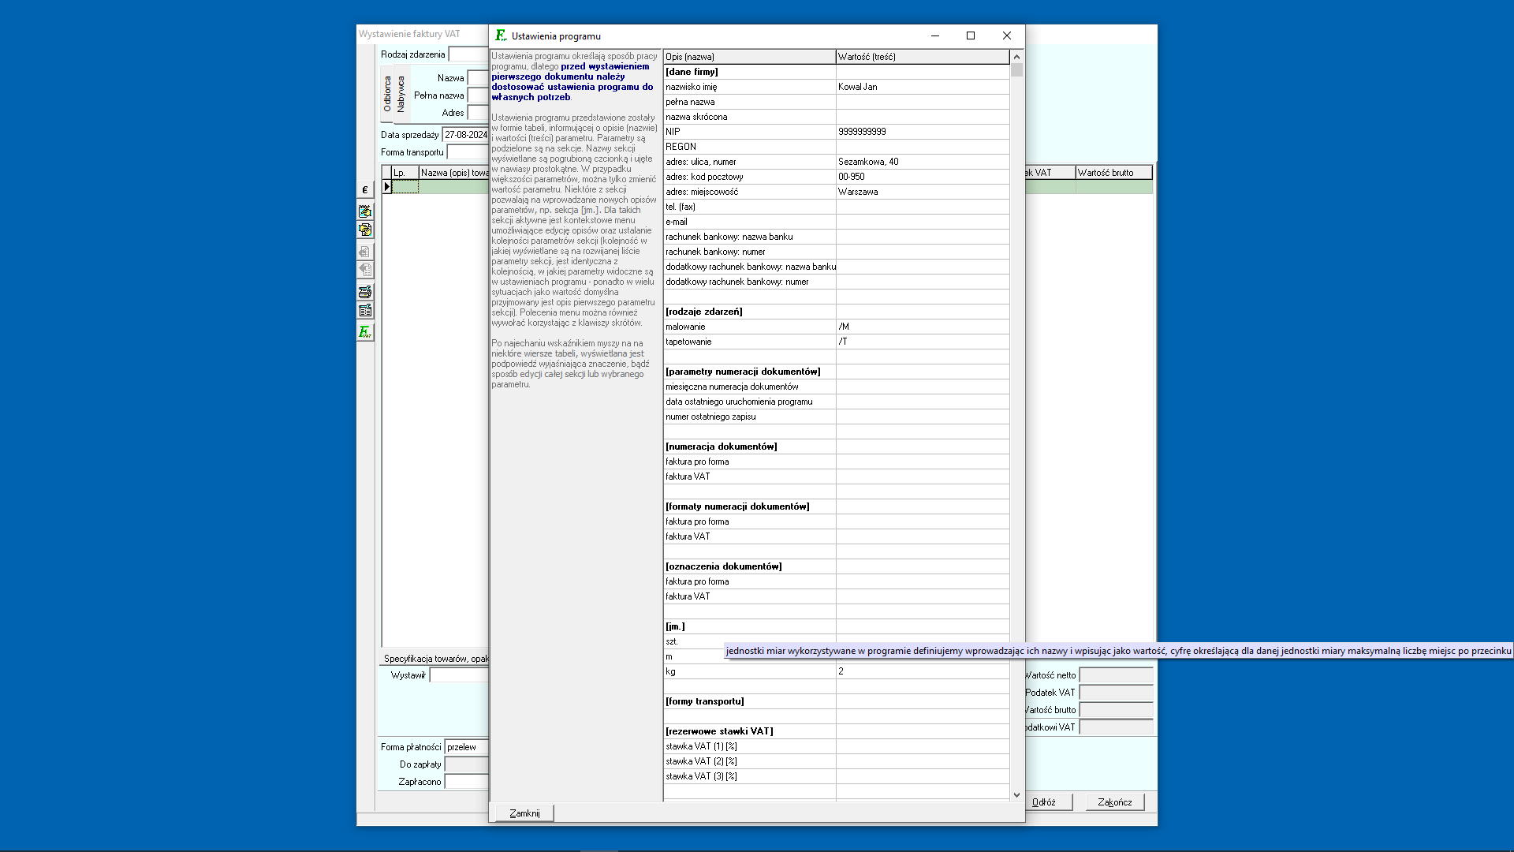The image size is (1514, 852).
Task: Click the Euro currency icon button
Action: coord(365,190)
